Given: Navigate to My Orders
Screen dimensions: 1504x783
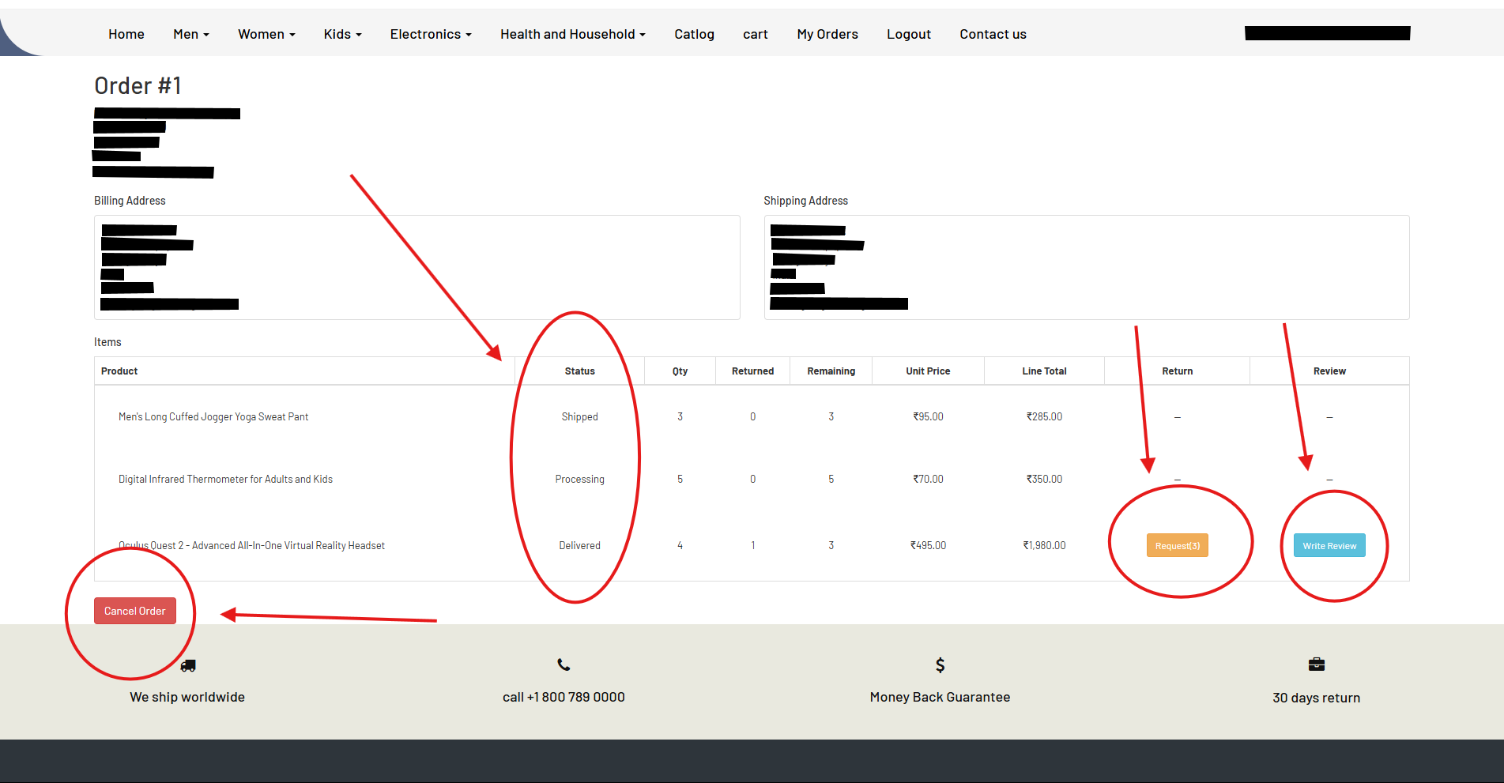Looking at the screenshot, I should (x=827, y=34).
